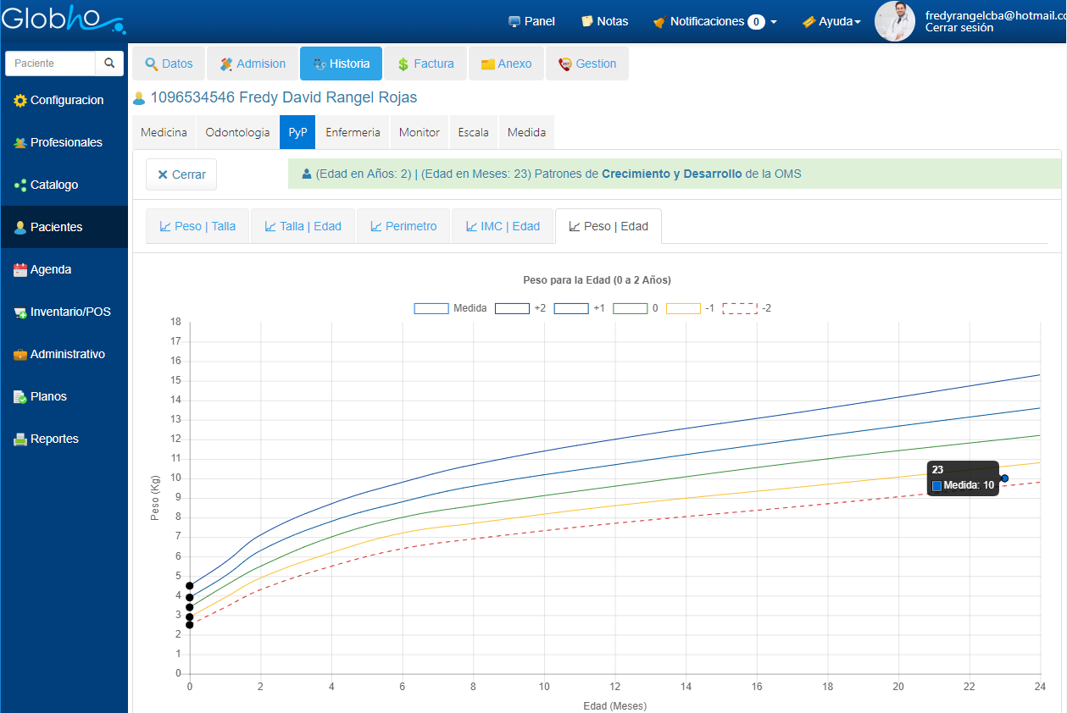Click the search magnifier icon beside Paciente field
Image resolution: width=1067 pixels, height=713 pixels.
click(109, 64)
